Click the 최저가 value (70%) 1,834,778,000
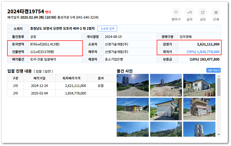 (x=203, y=52)
